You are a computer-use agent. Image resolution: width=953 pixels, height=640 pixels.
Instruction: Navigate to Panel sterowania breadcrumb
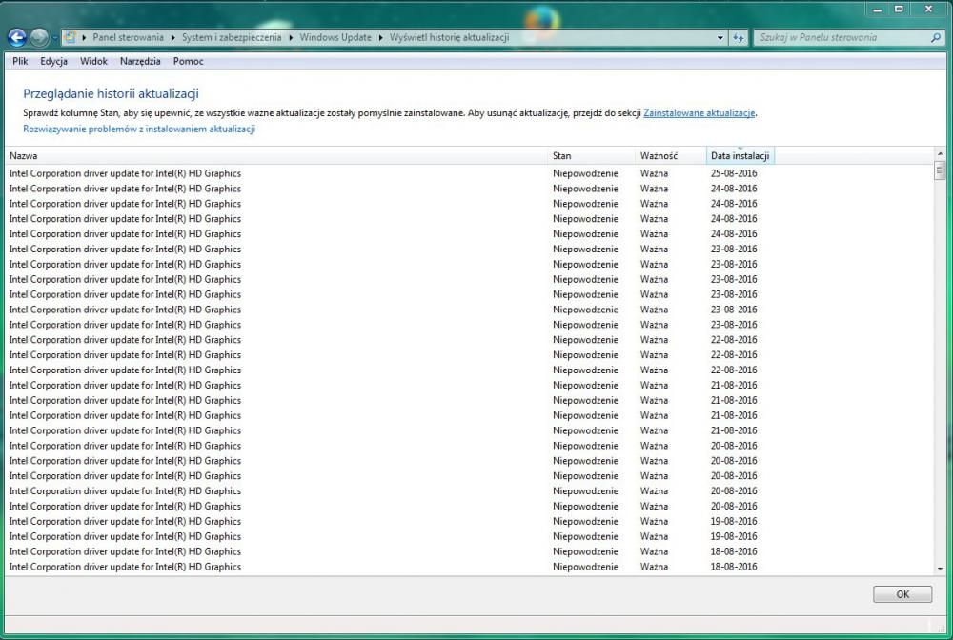[x=129, y=38]
